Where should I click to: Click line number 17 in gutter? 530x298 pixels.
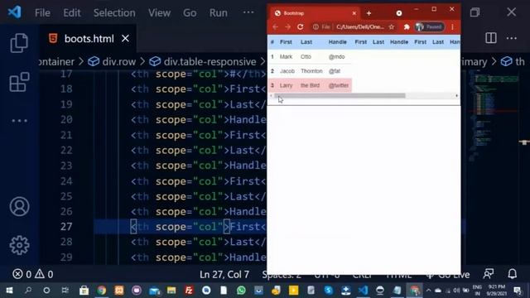point(66,74)
